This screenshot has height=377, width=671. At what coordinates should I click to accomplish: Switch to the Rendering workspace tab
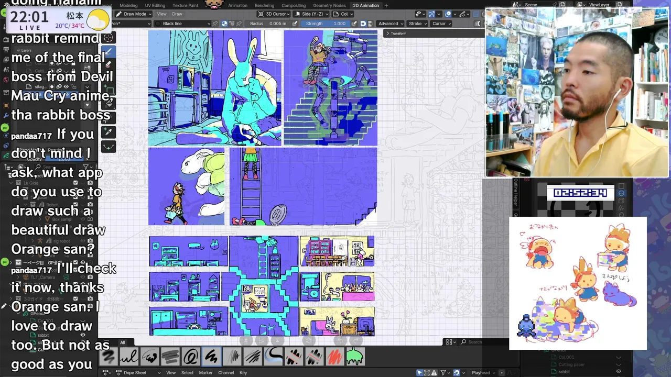(264, 6)
